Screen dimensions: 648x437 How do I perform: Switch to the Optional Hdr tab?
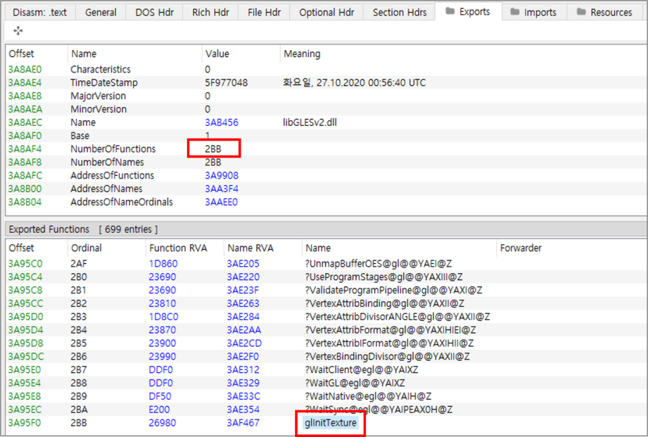(x=326, y=12)
